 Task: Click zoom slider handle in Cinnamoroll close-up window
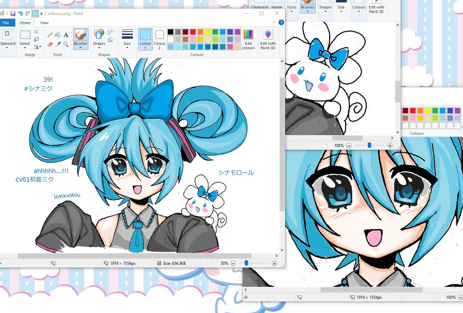point(369,145)
